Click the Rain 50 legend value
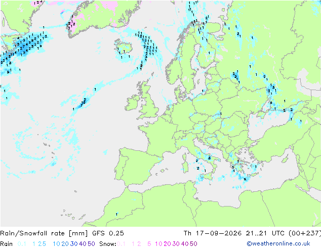 (x=91, y=244)
